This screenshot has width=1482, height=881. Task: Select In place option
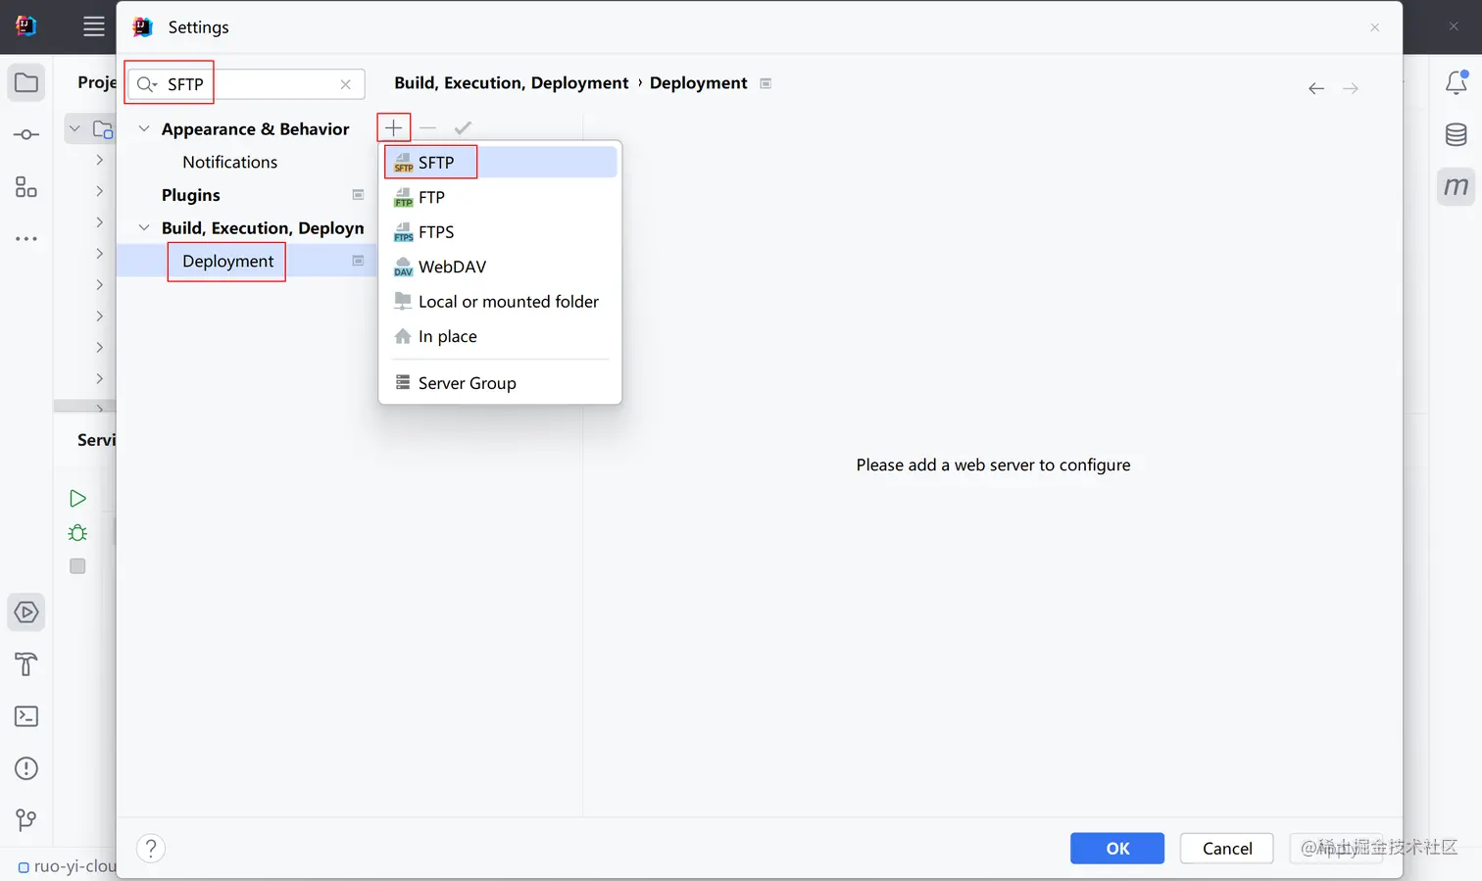(x=500, y=336)
